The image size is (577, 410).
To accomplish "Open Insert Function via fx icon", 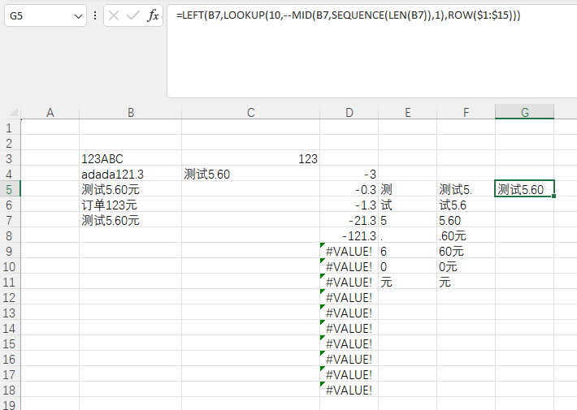I will tap(153, 15).
